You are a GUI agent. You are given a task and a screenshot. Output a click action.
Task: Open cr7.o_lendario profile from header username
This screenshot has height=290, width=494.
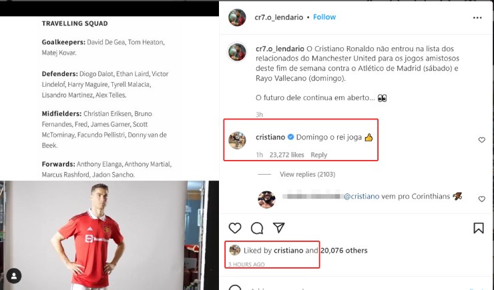[279, 17]
